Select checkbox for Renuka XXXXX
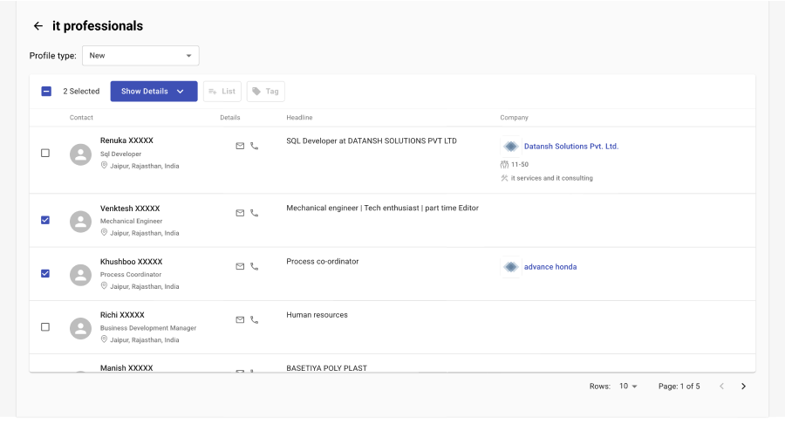785x445 pixels. (45, 154)
